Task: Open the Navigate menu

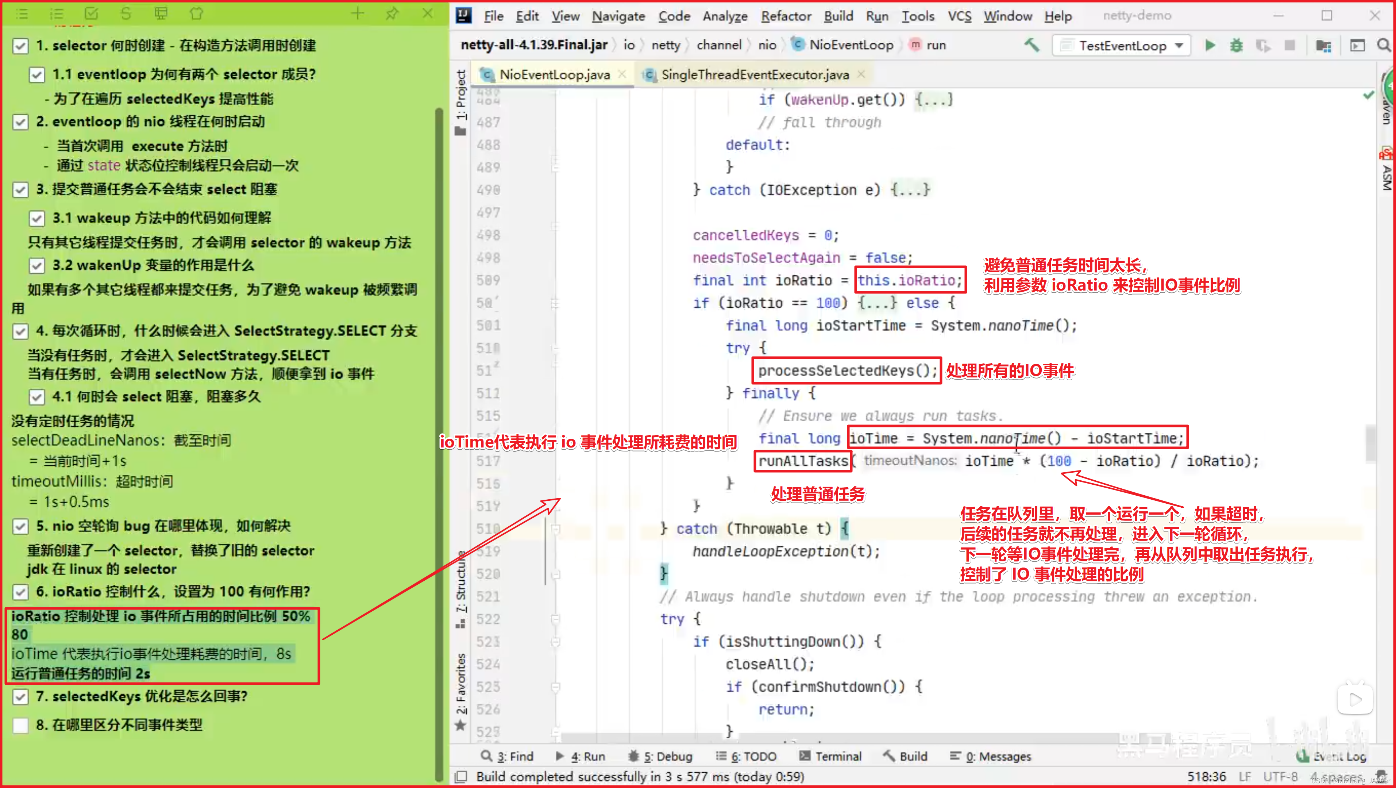Action: pyautogui.click(x=618, y=16)
